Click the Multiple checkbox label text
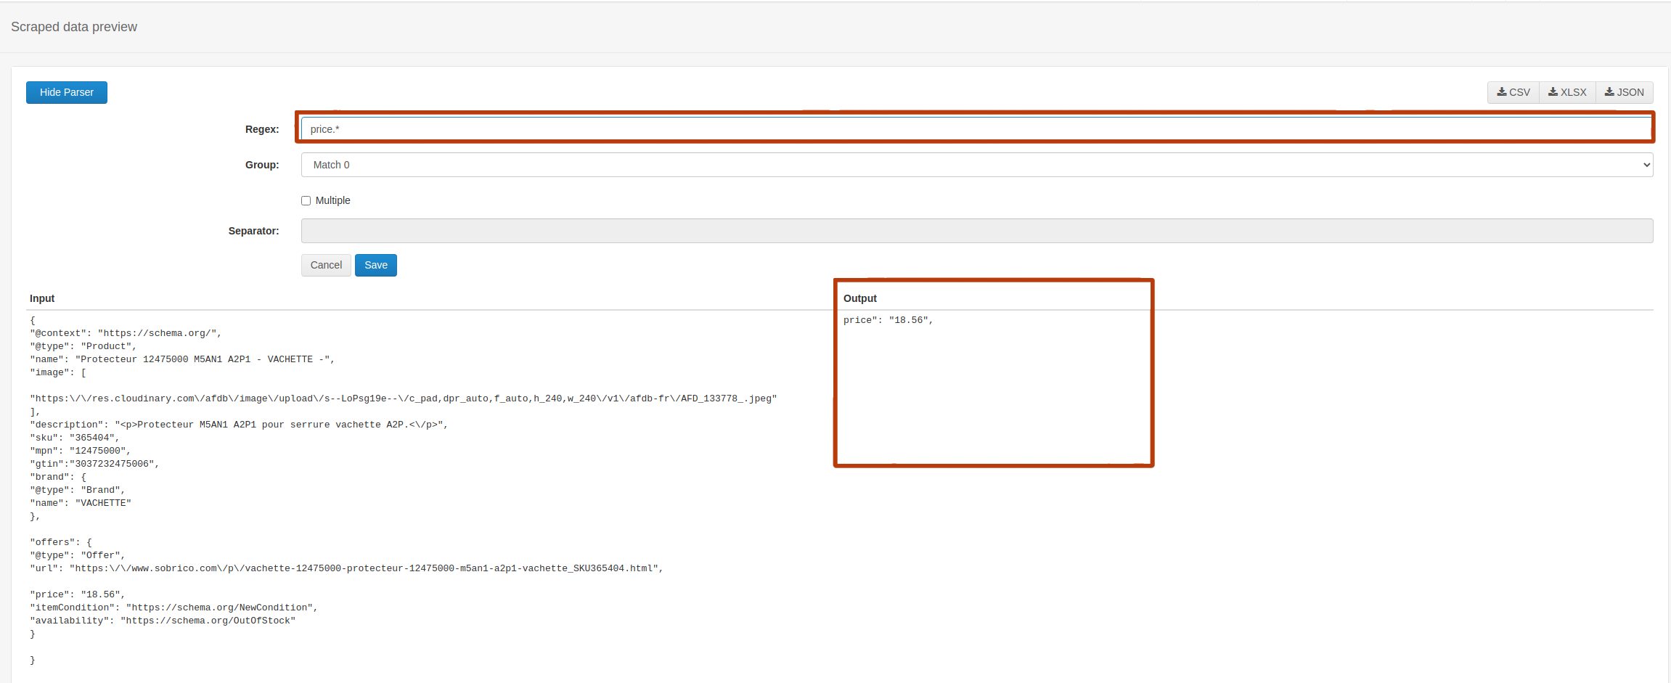Image resolution: width=1671 pixels, height=683 pixels. [332, 200]
